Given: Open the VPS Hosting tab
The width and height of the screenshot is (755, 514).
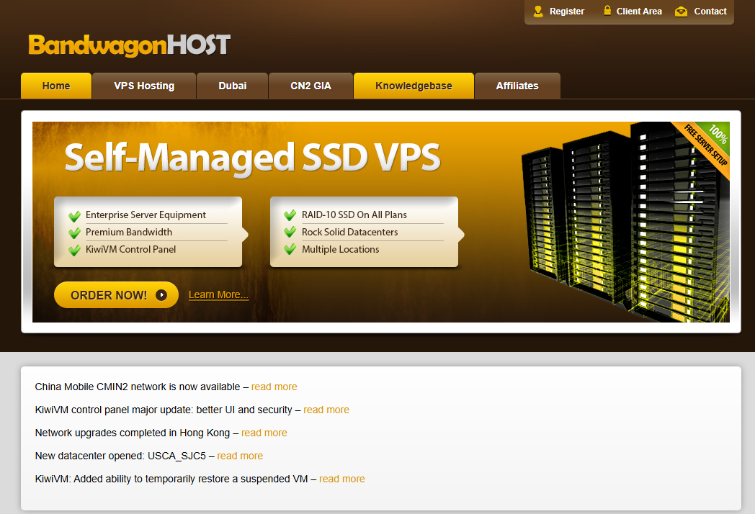Looking at the screenshot, I should pos(144,86).
